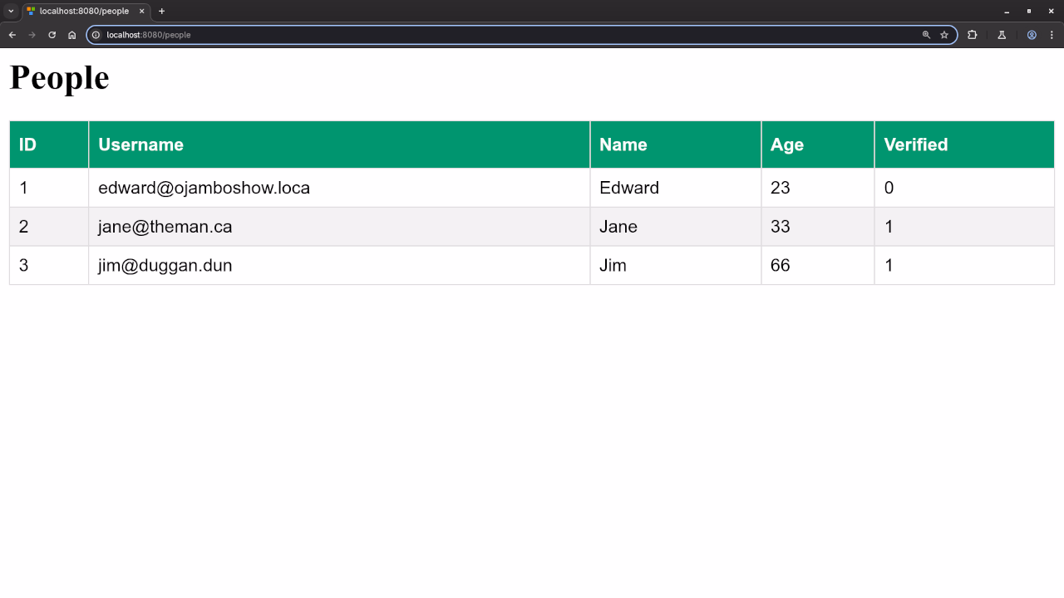Maximize the browser window
This screenshot has width=1064, height=598.
(1029, 12)
